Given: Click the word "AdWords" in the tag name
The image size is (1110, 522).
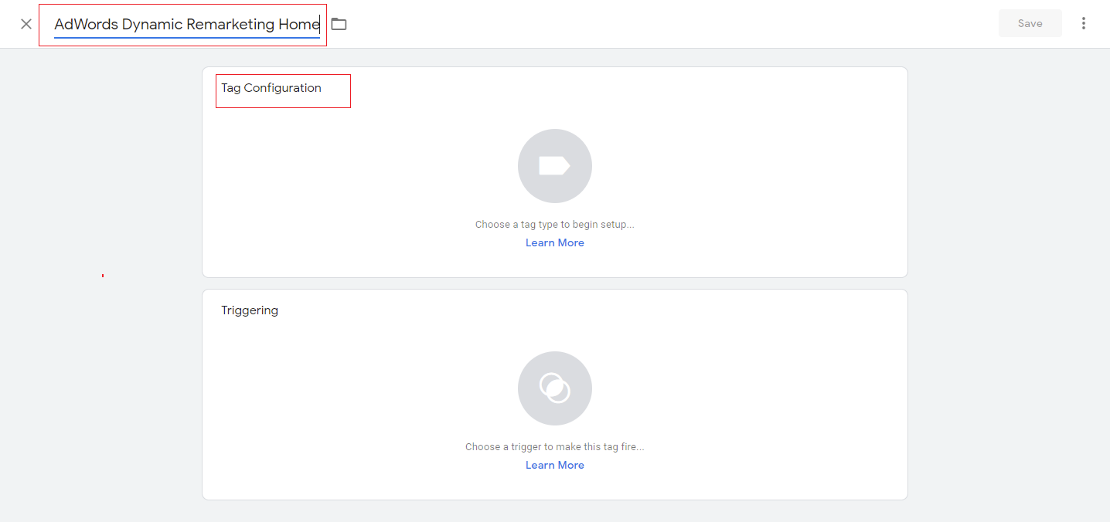Looking at the screenshot, I should (86, 25).
